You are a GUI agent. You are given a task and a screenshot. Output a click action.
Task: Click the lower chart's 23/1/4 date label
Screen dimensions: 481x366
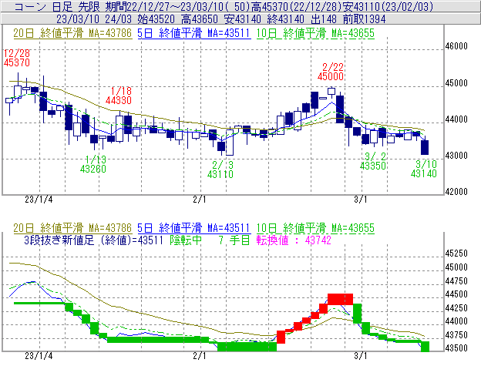click(39, 356)
